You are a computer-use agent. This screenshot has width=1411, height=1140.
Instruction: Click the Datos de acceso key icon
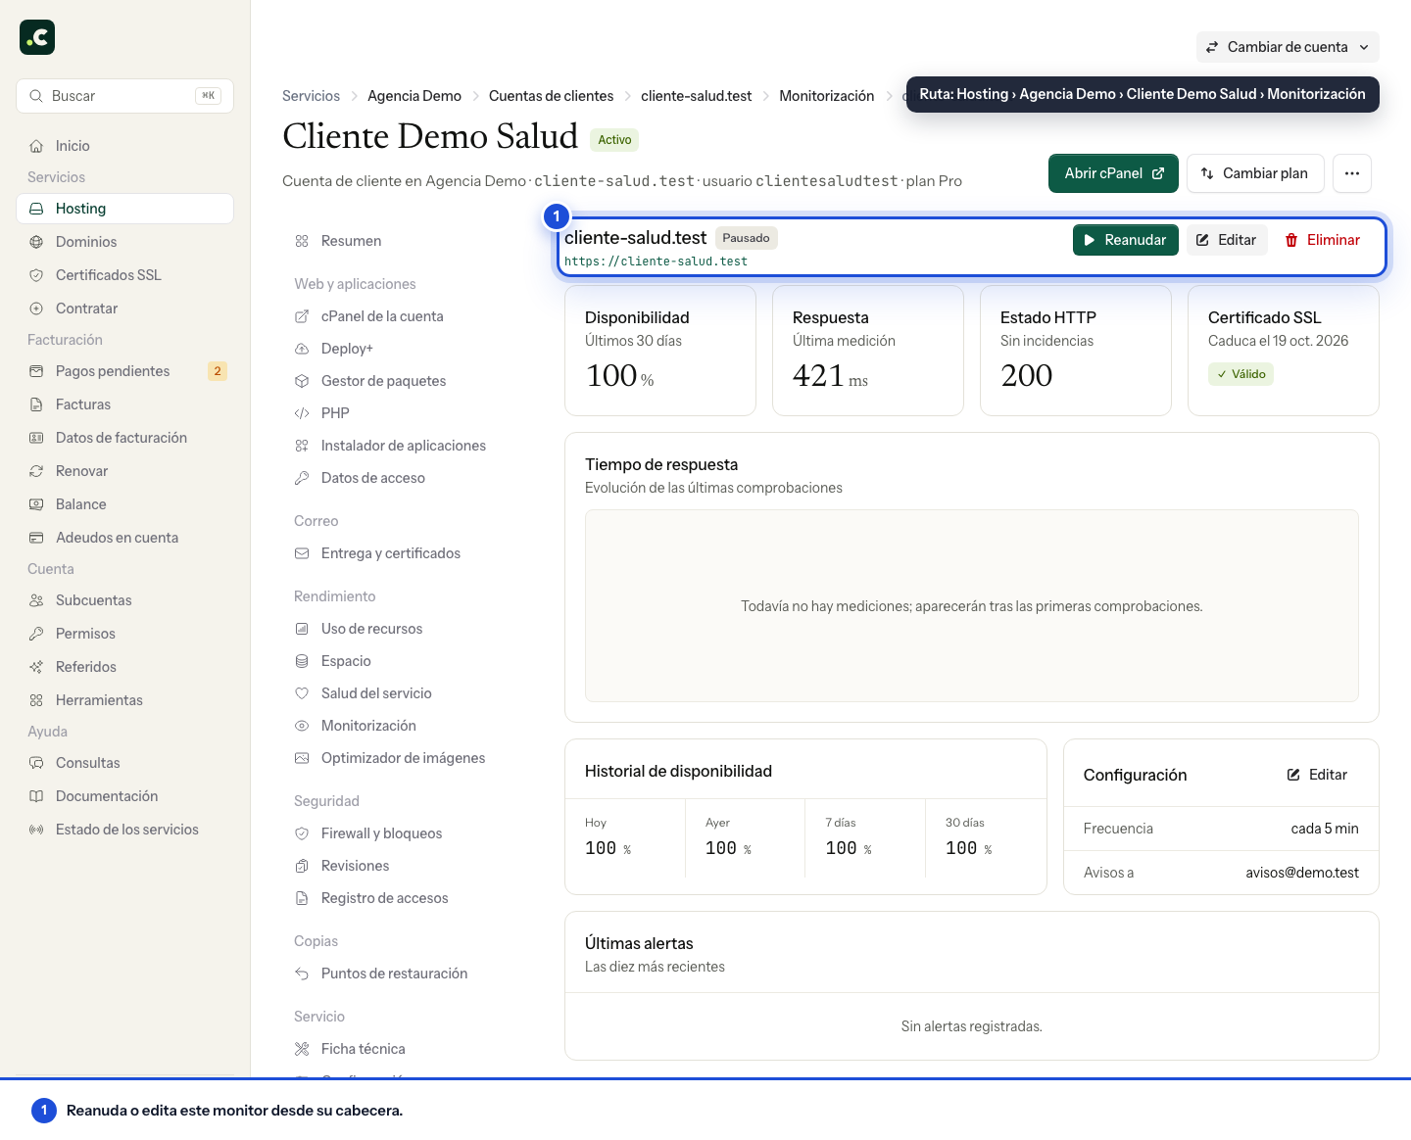click(x=302, y=478)
